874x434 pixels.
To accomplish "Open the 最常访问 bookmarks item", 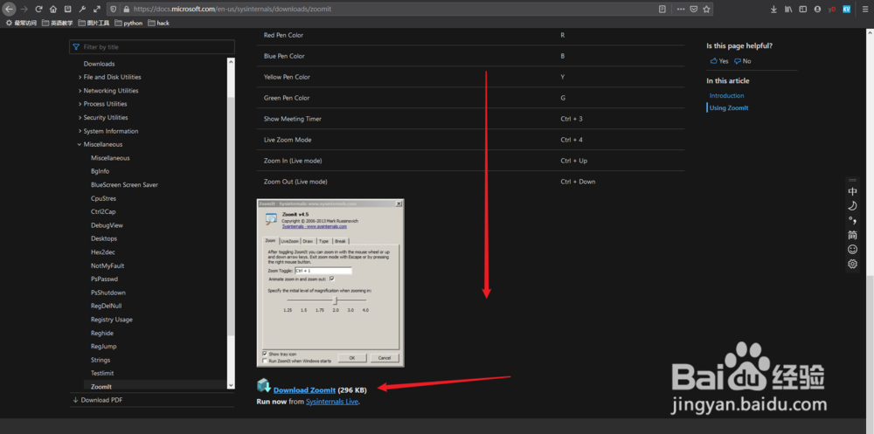I will click(21, 24).
